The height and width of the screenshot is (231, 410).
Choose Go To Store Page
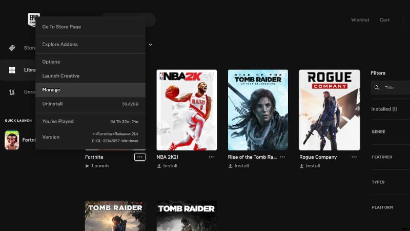pyautogui.click(x=91, y=27)
